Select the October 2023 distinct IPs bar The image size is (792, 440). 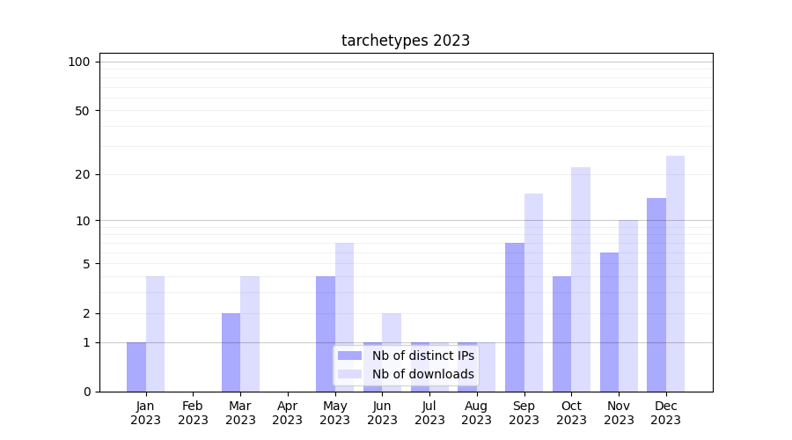pyautogui.click(x=561, y=334)
